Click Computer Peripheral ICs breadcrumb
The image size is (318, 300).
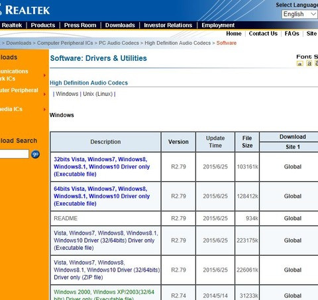click(65, 43)
